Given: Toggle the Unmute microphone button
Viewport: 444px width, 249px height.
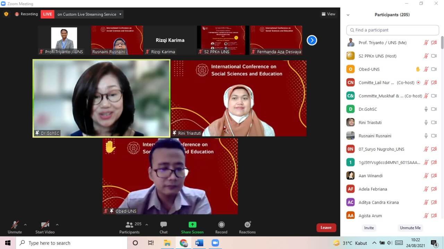Looking at the screenshot, I should (15, 225).
